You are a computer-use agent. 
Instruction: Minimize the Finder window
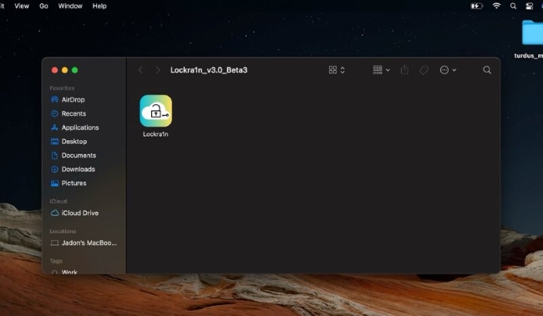click(x=65, y=70)
